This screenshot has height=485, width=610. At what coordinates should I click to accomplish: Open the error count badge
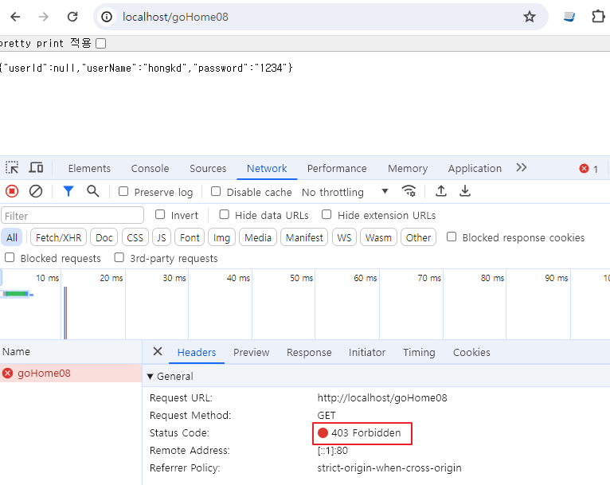pos(588,169)
